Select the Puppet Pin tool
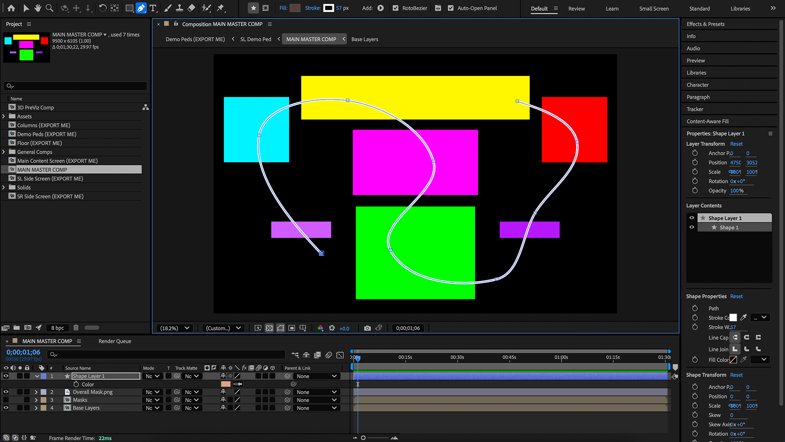This screenshot has width=785, height=442. (x=221, y=8)
